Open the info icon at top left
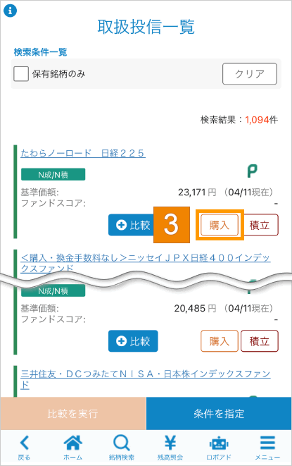 [10, 11]
